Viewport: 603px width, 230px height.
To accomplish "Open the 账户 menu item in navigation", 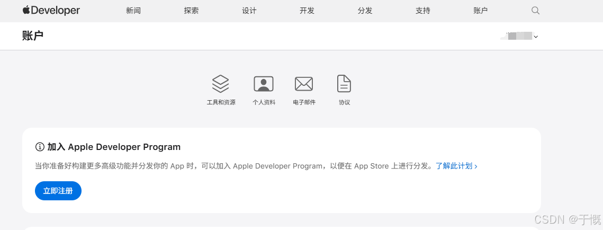I will click(480, 11).
